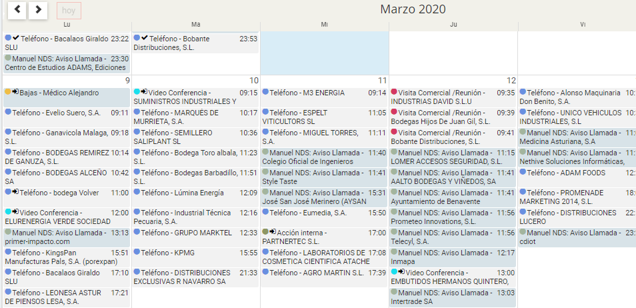Open Teléfono - GRUPO MARKTEL event
The image size is (636, 308).
[195, 237]
